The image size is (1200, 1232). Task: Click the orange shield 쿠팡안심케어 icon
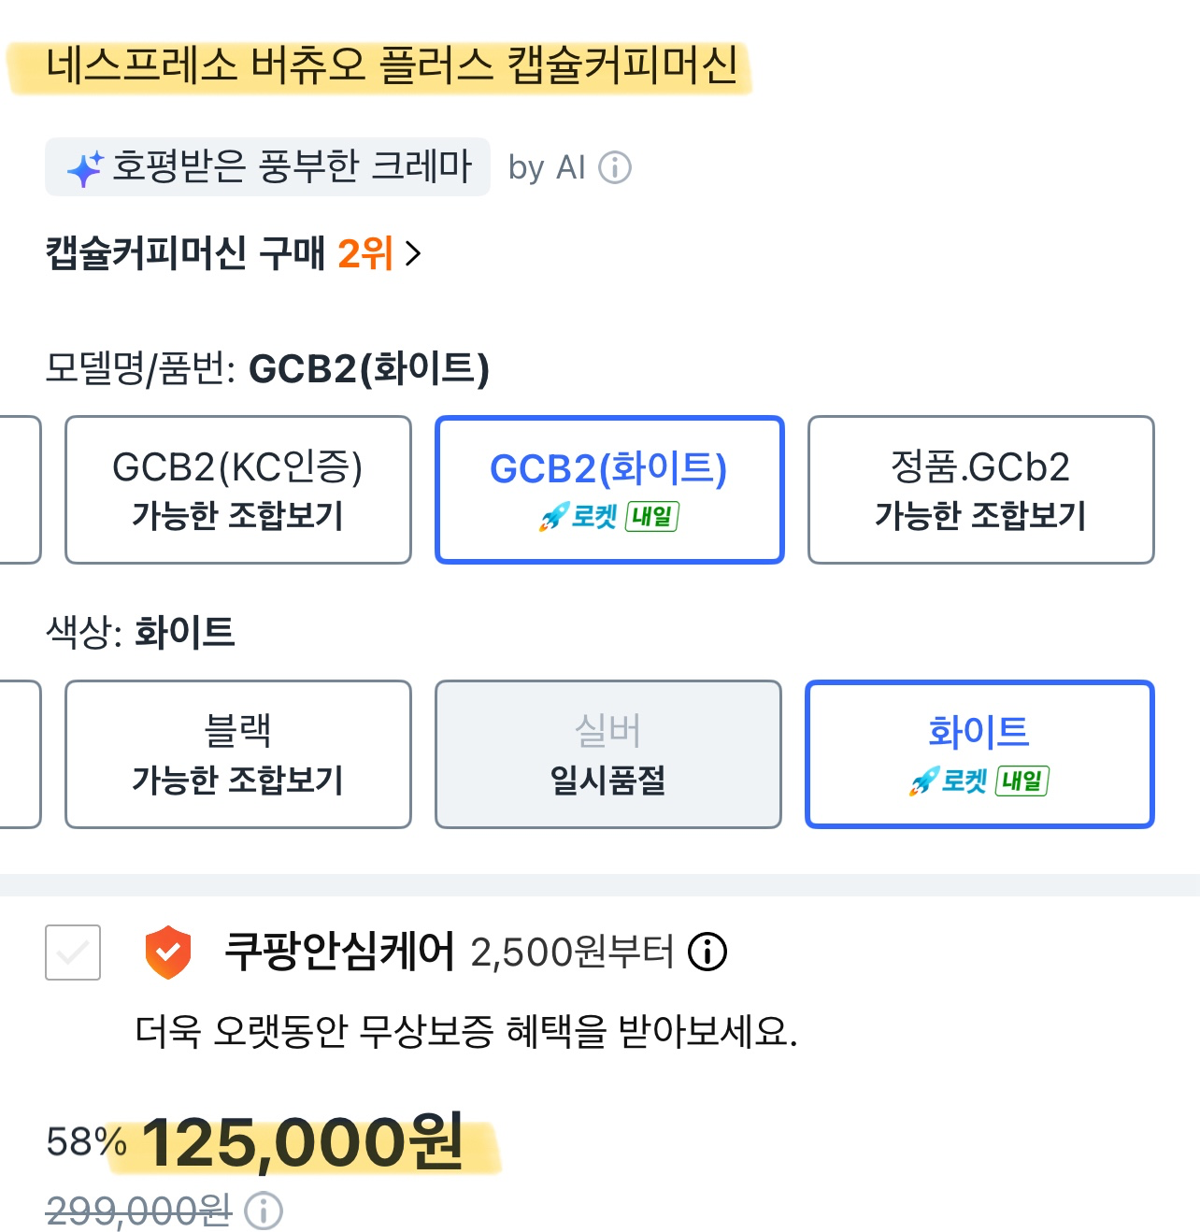(x=168, y=953)
